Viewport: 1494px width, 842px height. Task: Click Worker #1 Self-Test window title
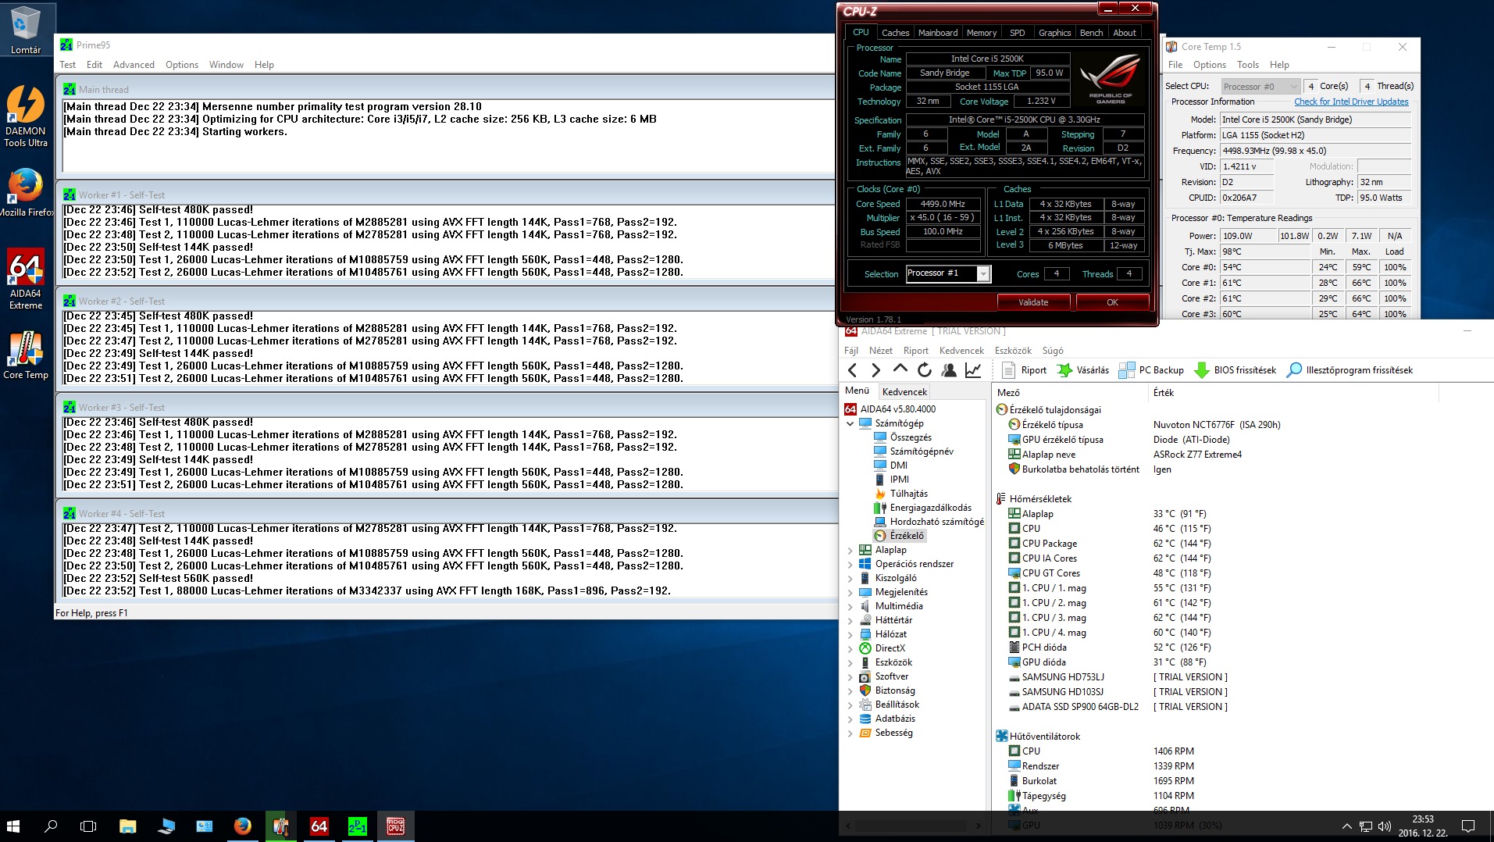click(121, 195)
